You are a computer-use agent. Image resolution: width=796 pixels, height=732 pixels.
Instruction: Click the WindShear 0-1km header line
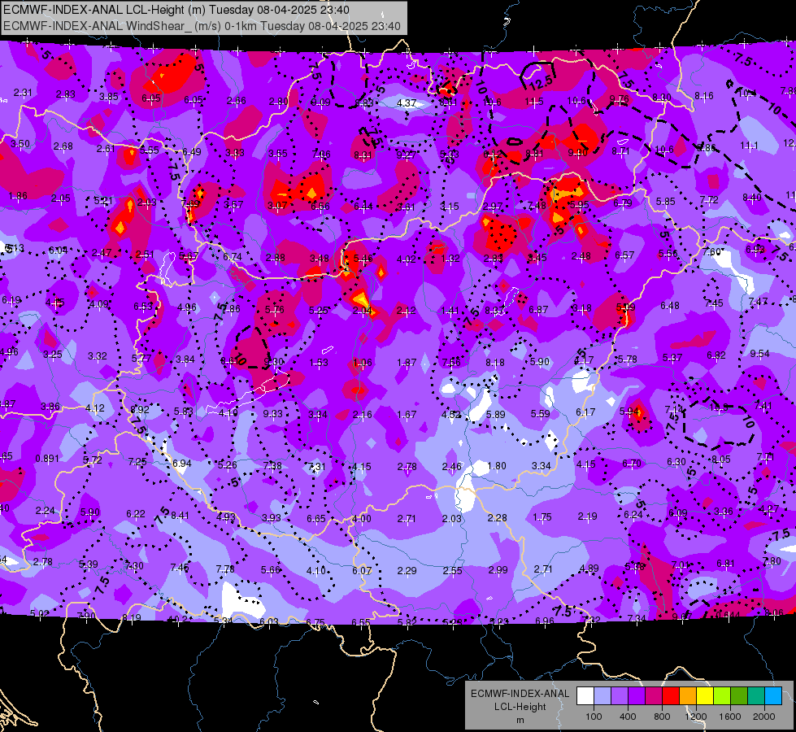[202, 26]
